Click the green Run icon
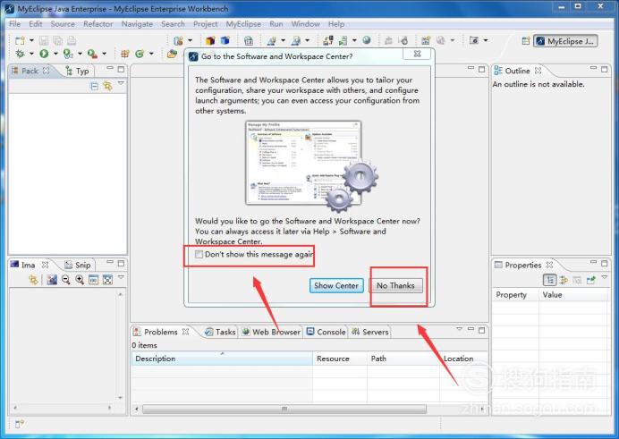The image size is (619, 439). [44, 54]
